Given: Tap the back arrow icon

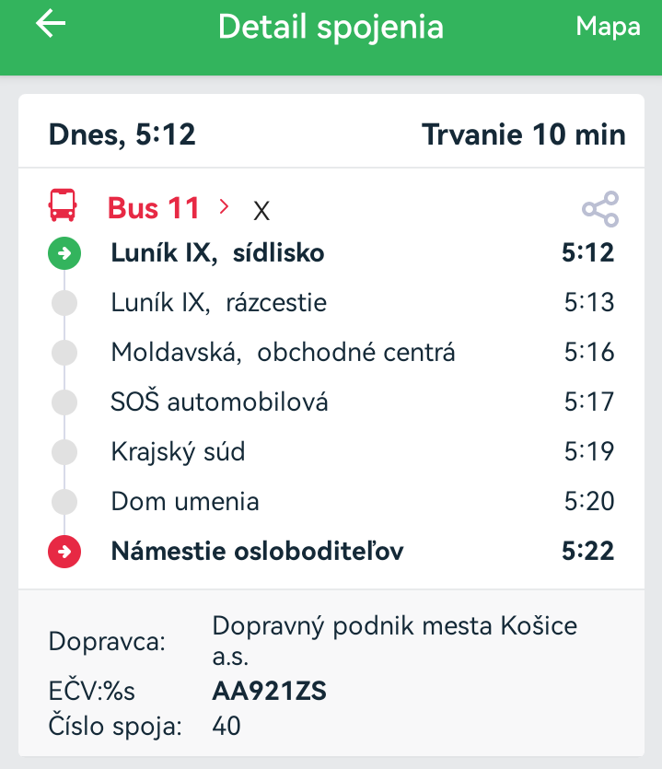Looking at the screenshot, I should coord(52,25).
